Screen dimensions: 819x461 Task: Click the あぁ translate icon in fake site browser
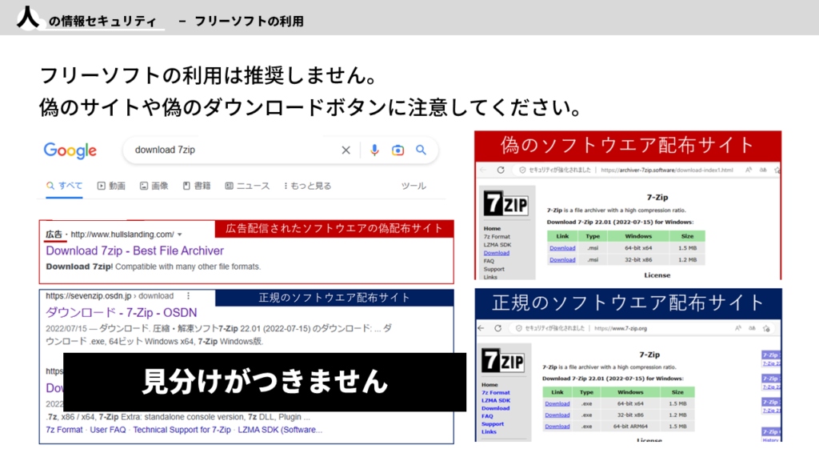[763, 170]
